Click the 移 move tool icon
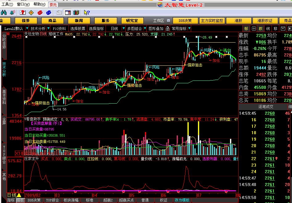Screen dimensions: 292x203 point(275,28)
